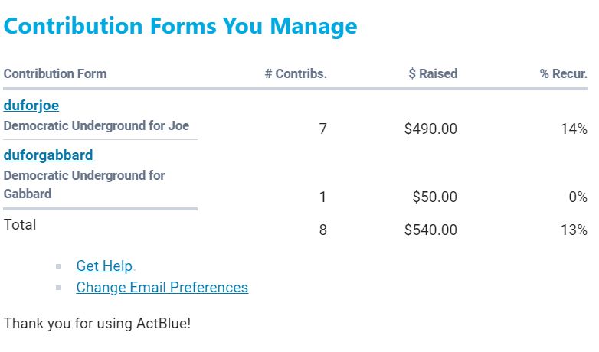Click the Get Help link
This screenshot has width=599, height=352.
[x=104, y=266]
